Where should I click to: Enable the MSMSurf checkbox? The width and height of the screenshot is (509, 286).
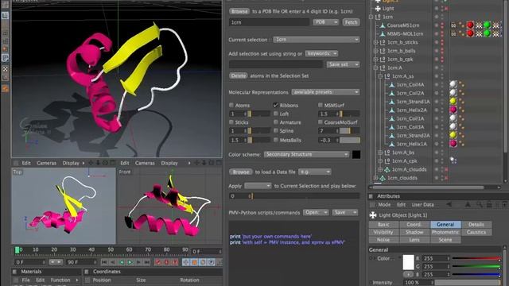tap(321, 105)
